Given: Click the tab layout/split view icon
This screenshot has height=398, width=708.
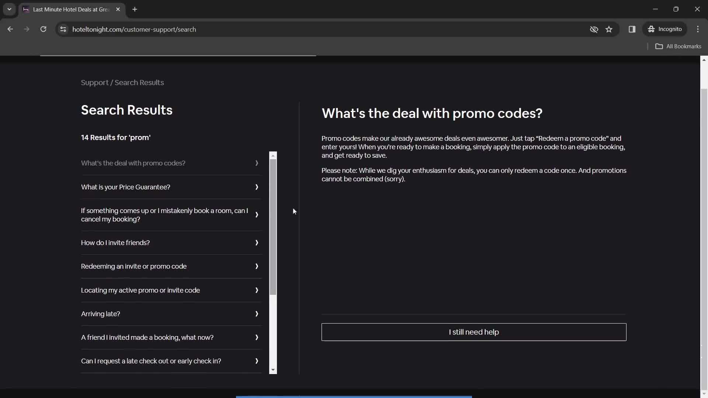Looking at the screenshot, I should pos(632,29).
